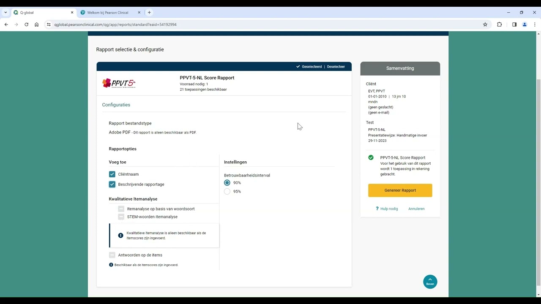Click the address bar URL field
The width and height of the screenshot is (541, 304).
pyautogui.click(x=266, y=24)
